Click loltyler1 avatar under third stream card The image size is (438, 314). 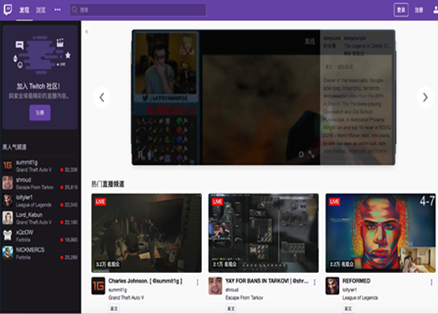tap(332, 286)
